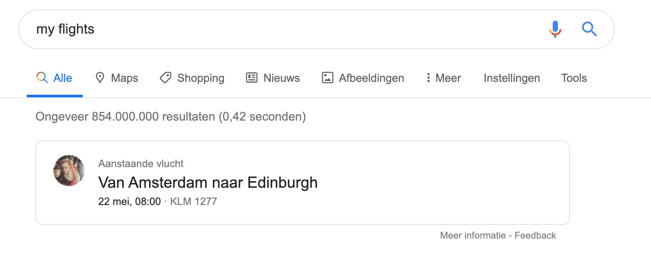Viewport: 651px width, 261px height.
Task: Click the Feedback link
Action: click(535, 235)
